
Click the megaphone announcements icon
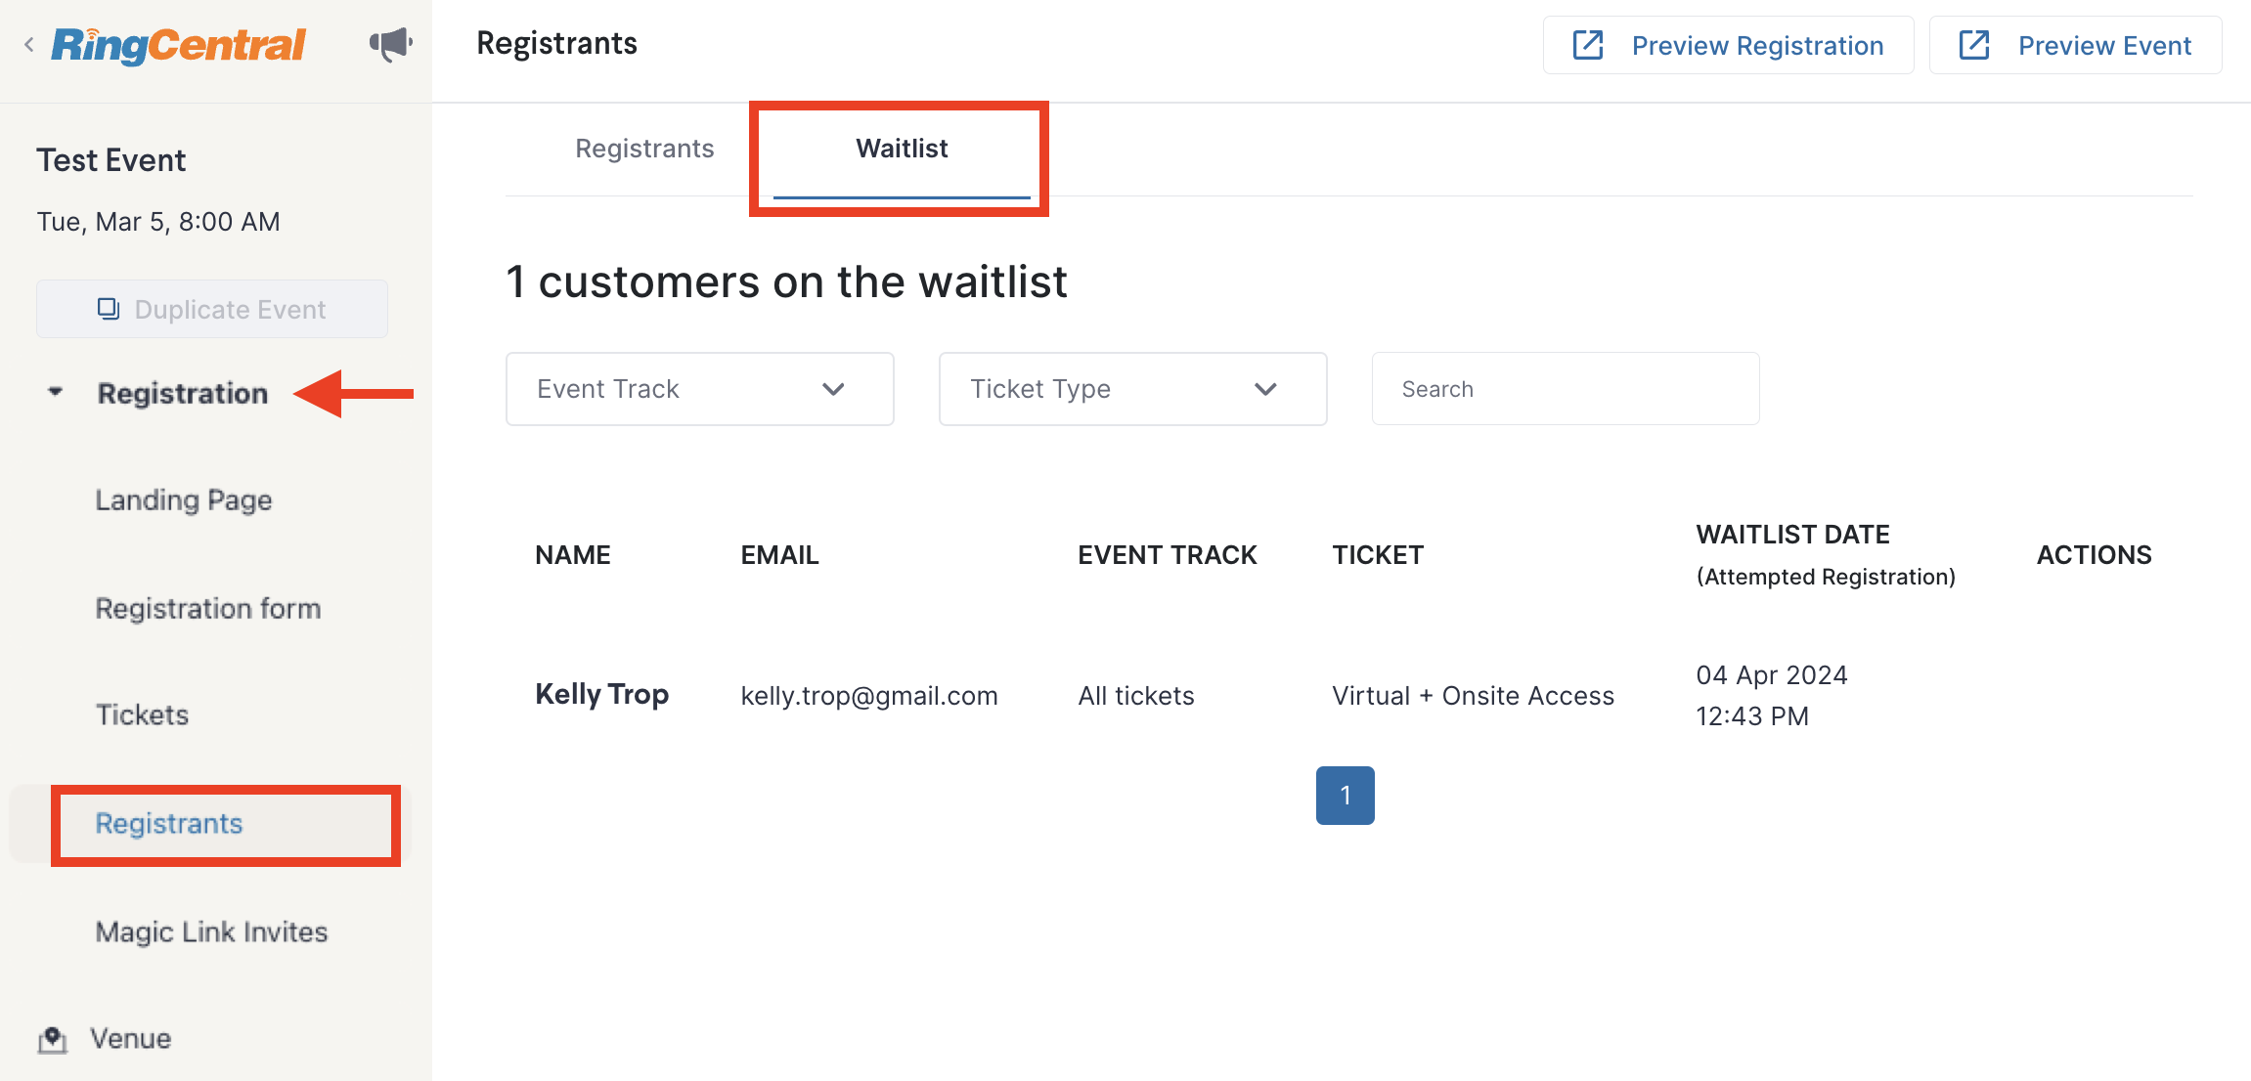click(x=390, y=44)
